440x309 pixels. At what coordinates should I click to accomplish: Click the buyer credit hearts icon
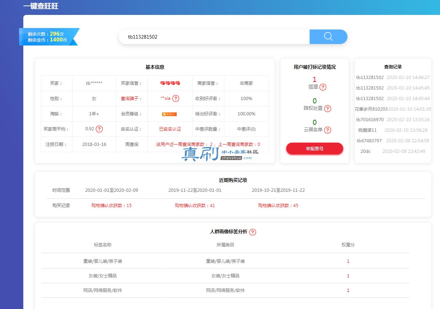click(x=170, y=83)
